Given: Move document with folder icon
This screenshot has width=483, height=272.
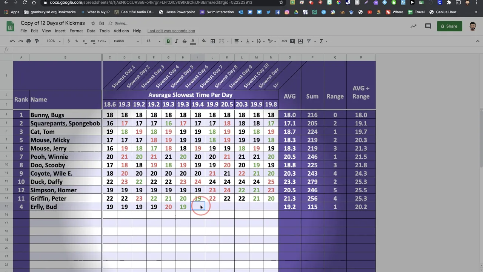Looking at the screenshot, I should point(102,23).
